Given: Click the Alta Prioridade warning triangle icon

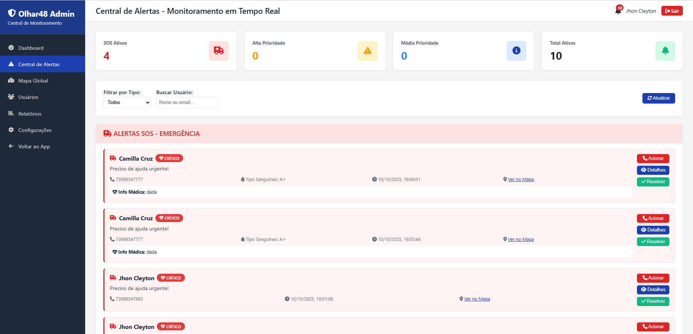Looking at the screenshot, I should [x=367, y=51].
